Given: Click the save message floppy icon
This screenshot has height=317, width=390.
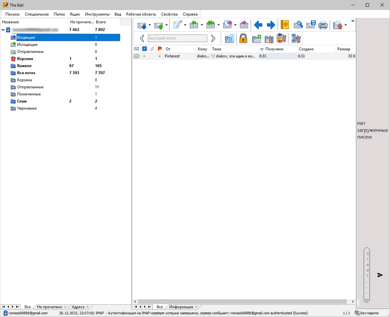Looking at the screenshot, I should 311,25.
